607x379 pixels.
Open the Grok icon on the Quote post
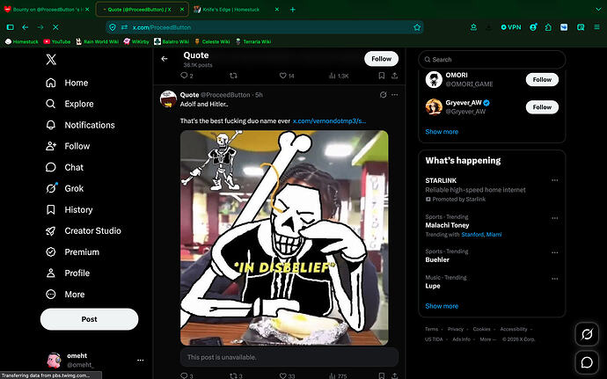[x=383, y=94]
